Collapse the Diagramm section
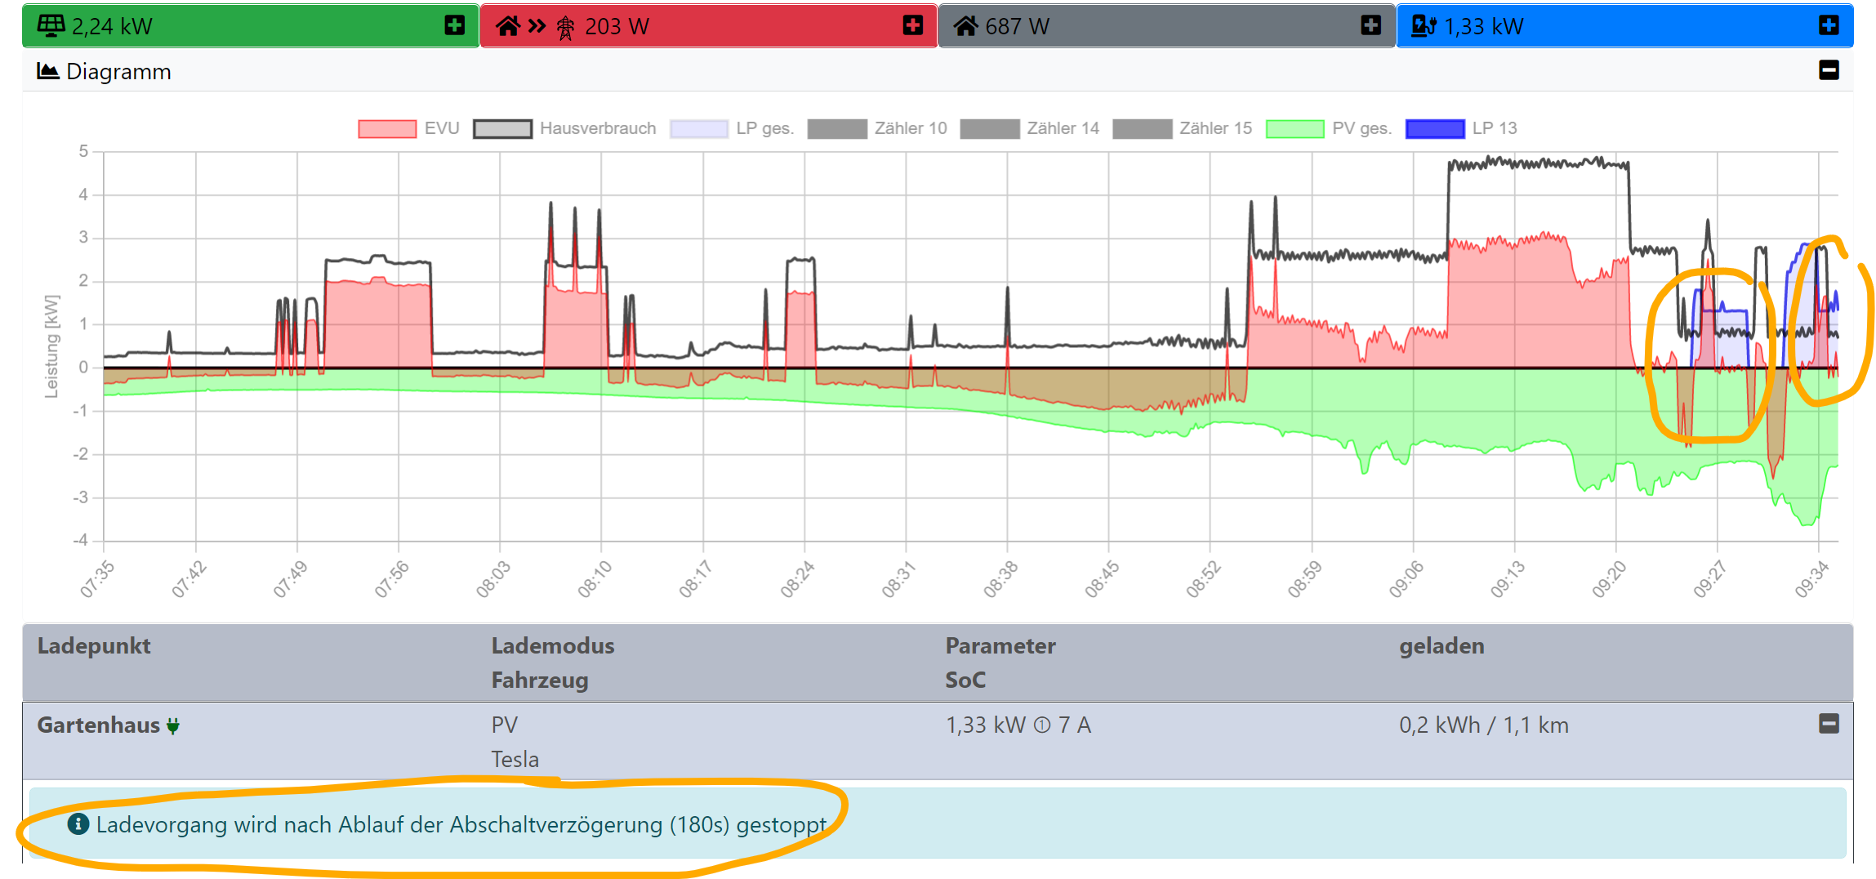 point(1829,70)
